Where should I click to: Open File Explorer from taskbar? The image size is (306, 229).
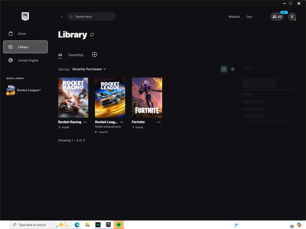(88, 225)
